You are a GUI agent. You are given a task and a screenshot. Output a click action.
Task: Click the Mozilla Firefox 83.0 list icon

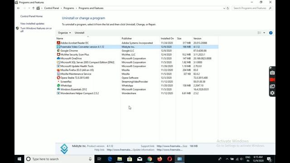click(x=58, y=70)
